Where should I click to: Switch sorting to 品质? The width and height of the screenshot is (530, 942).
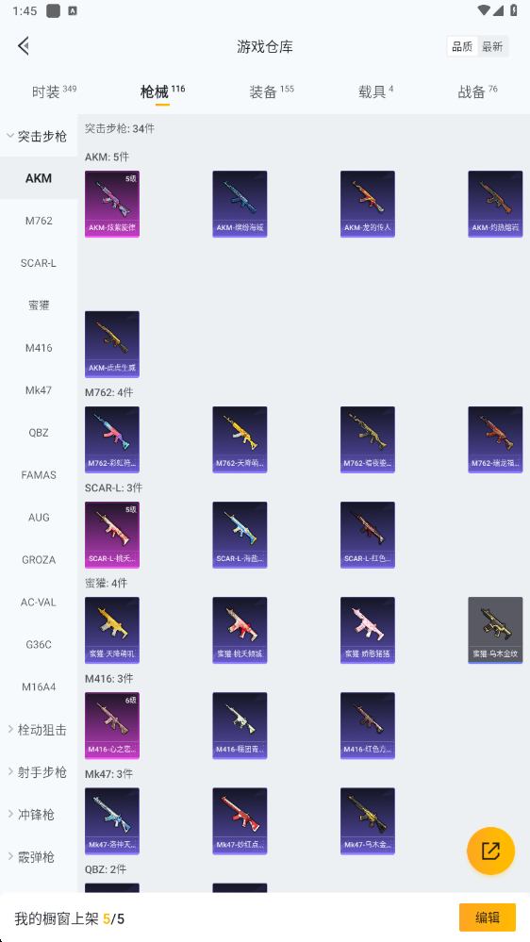(462, 47)
